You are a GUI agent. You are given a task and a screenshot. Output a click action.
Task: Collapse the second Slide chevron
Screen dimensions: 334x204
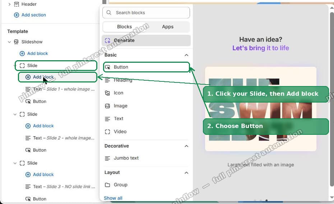click(x=15, y=114)
